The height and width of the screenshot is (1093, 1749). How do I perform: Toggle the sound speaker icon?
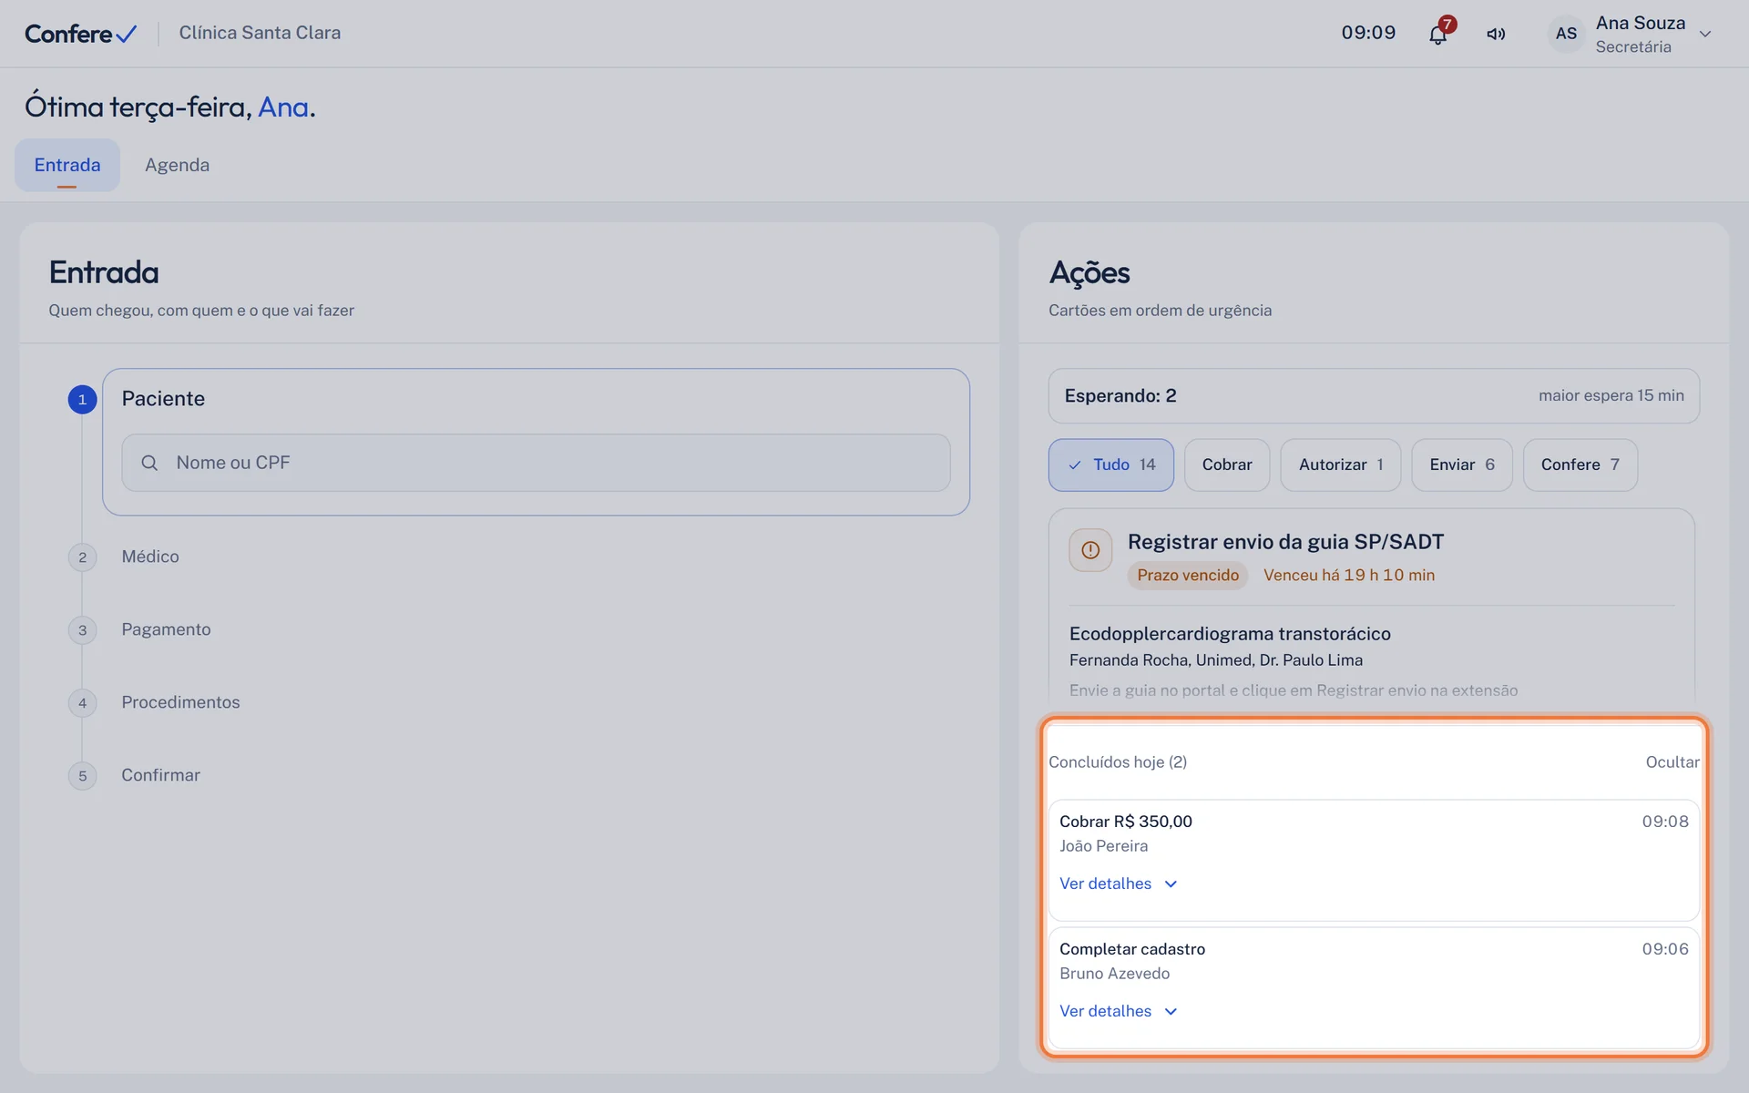pyautogui.click(x=1496, y=35)
